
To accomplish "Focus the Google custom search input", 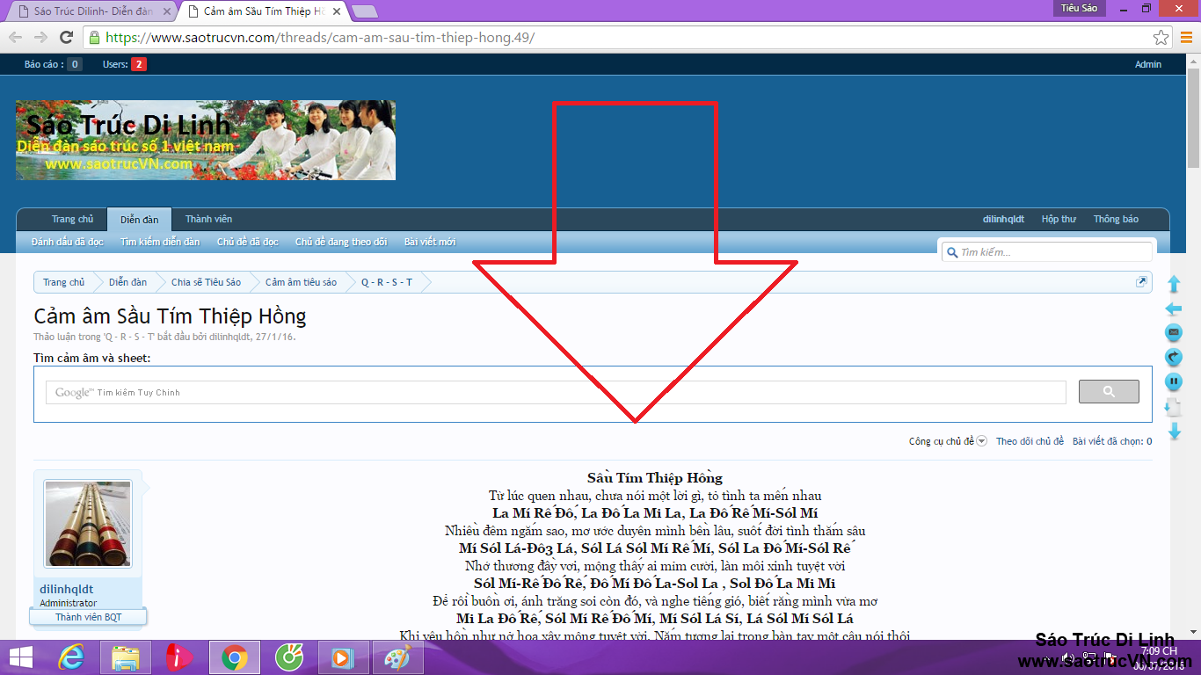I will 557,392.
